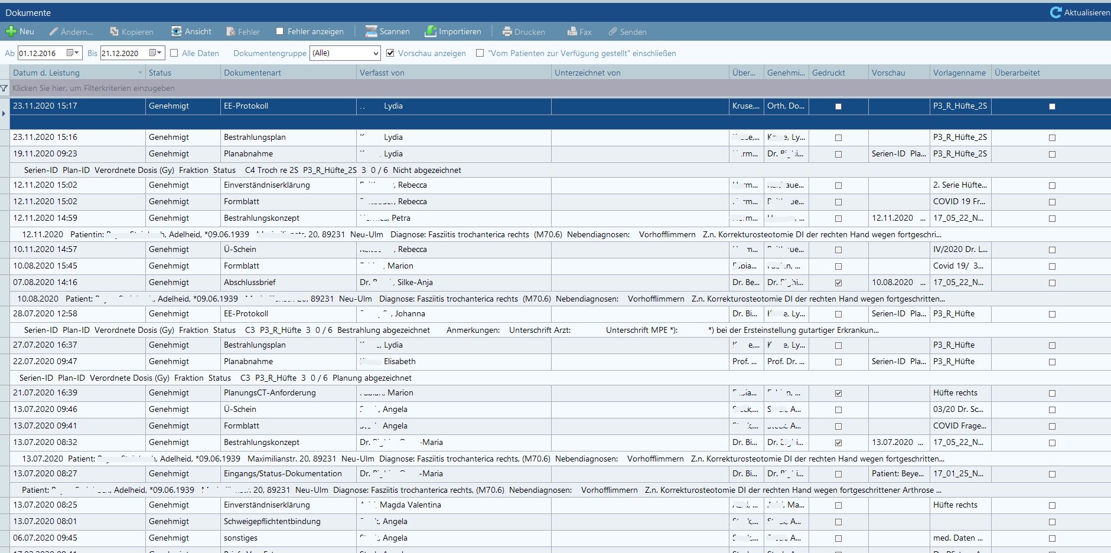Click the Aktualisieren refresh icon
The height and width of the screenshot is (553, 1111).
point(1055,12)
